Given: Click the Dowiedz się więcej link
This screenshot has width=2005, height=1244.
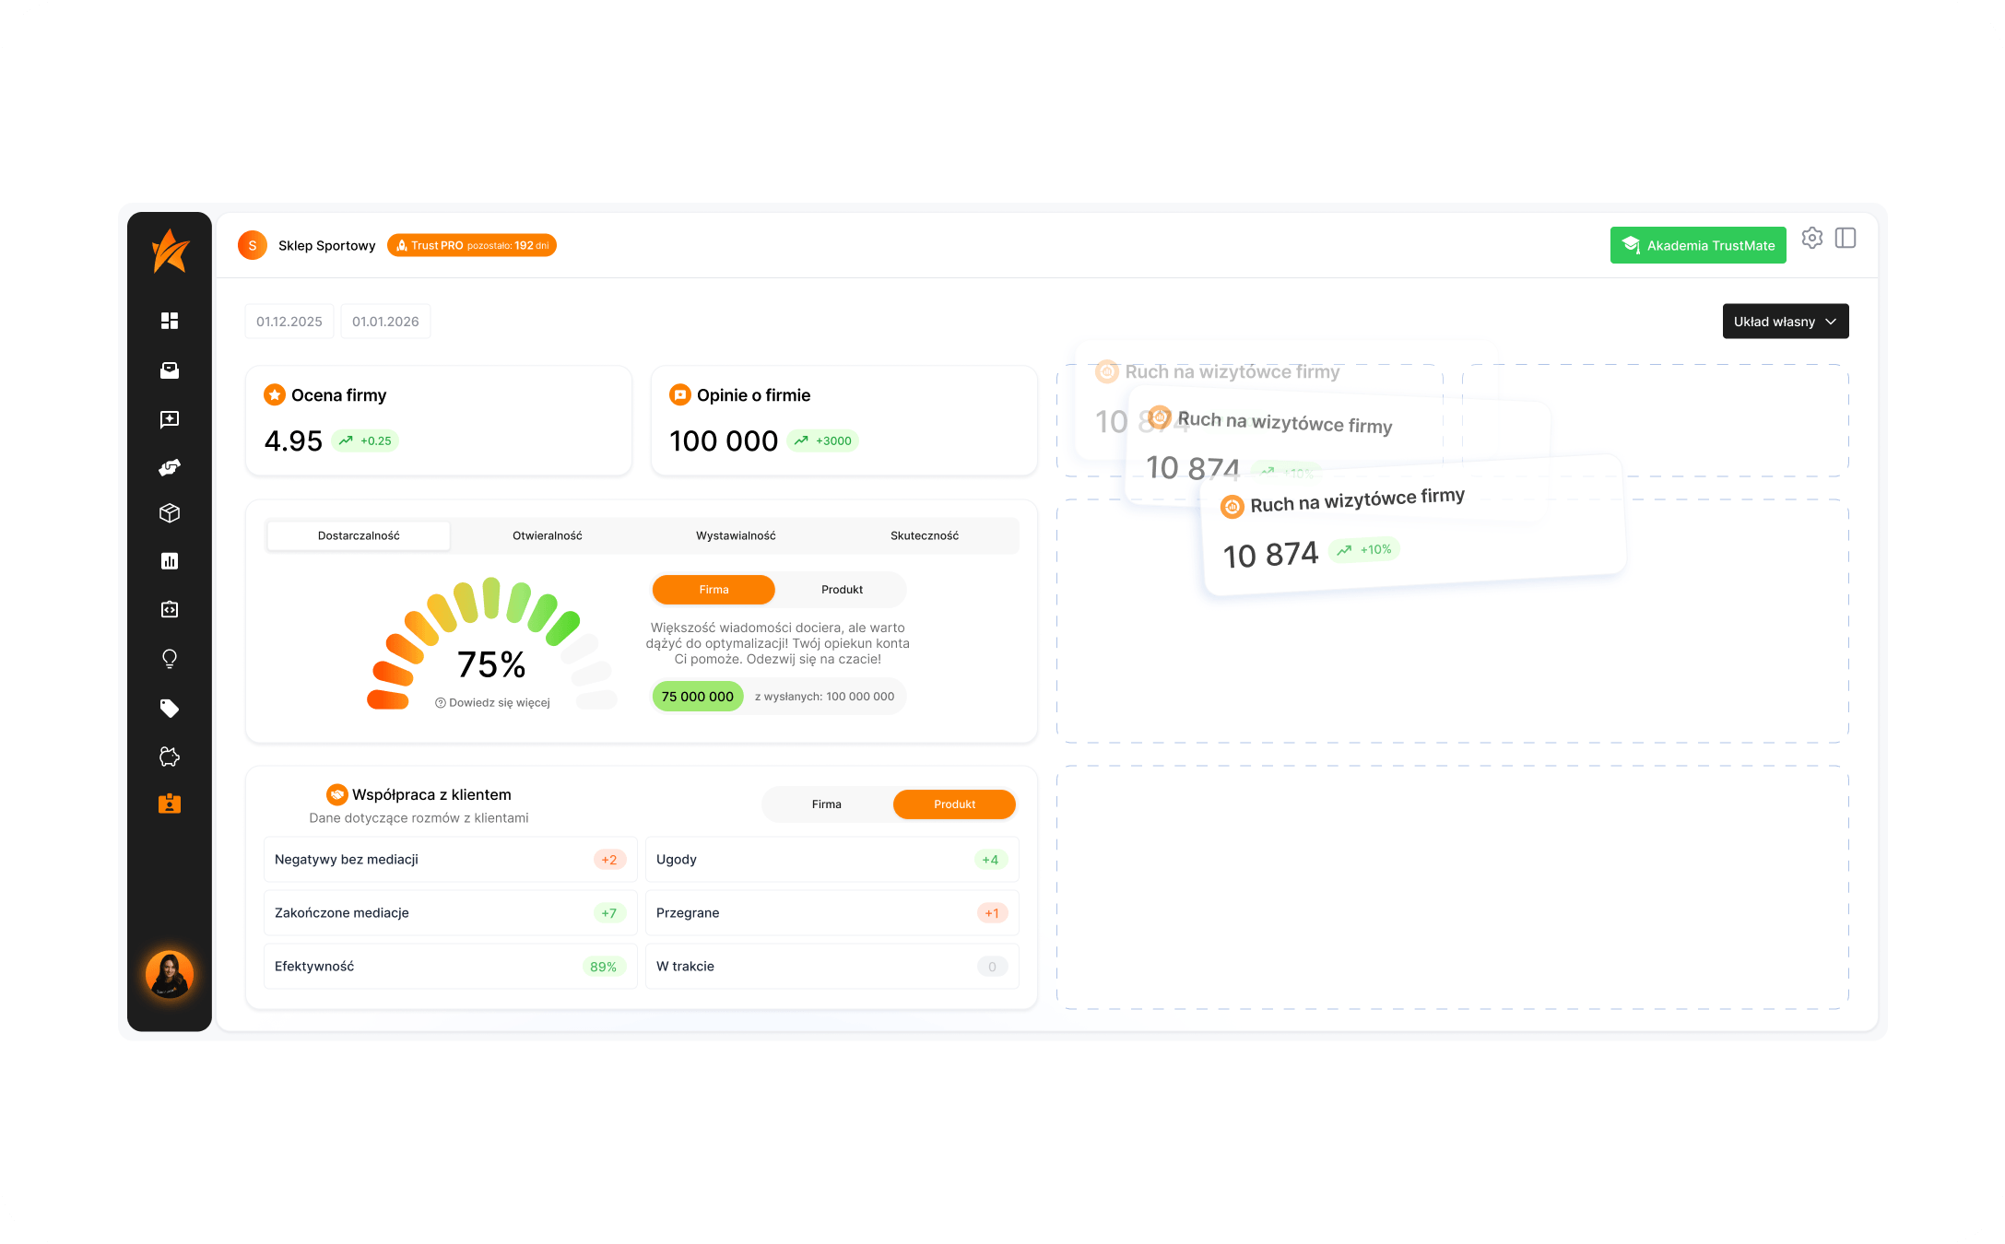Looking at the screenshot, I should tap(493, 702).
